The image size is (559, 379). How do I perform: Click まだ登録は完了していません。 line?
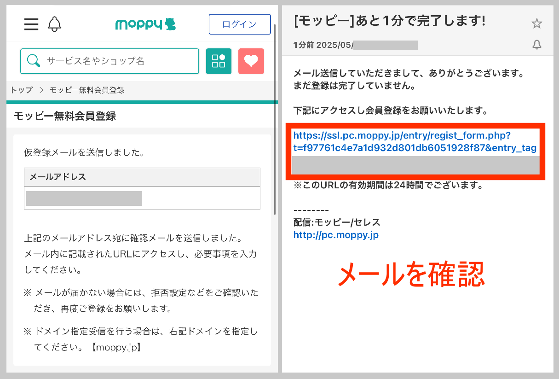coord(354,86)
